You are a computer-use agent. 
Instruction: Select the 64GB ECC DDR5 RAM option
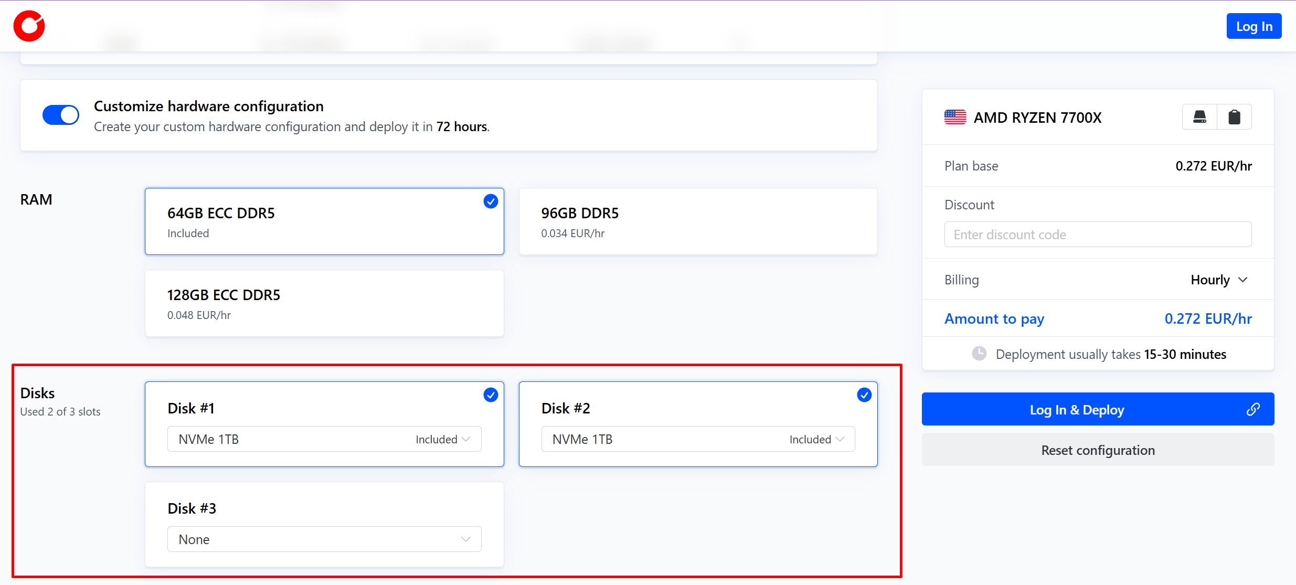pyautogui.click(x=324, y=222)
